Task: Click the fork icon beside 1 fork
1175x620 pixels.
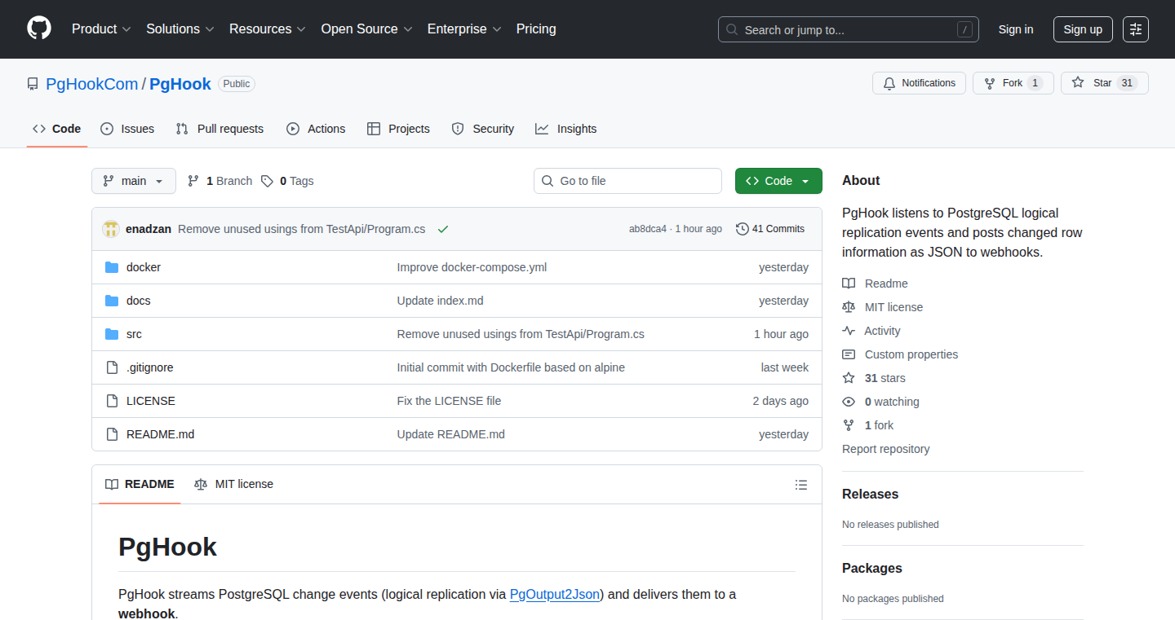Action: [x=849, y=425]
